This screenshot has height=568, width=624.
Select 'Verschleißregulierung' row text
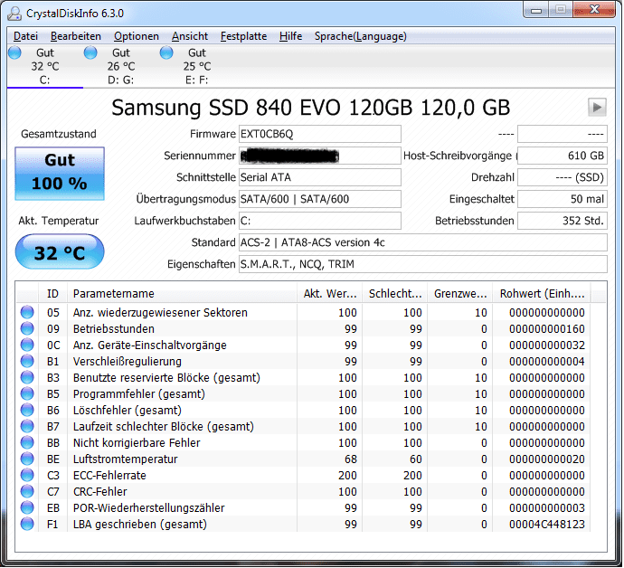pyautogui.click(x=127, y=362)
